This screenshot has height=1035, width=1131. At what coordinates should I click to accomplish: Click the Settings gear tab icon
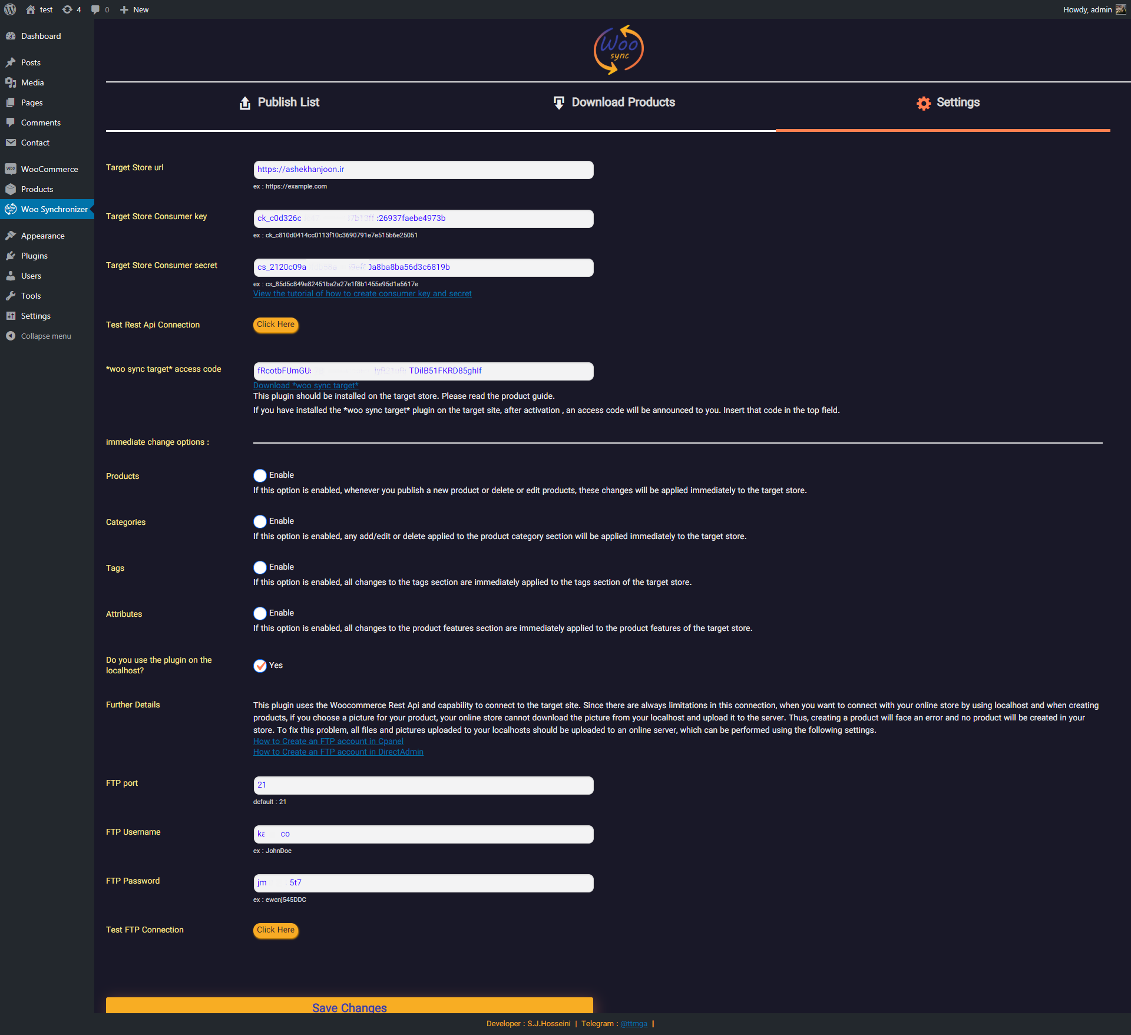[923, 102]
